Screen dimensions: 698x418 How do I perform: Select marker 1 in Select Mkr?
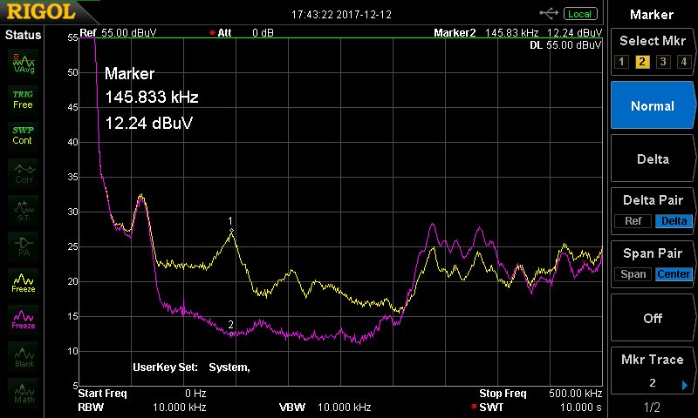[621, 61]
